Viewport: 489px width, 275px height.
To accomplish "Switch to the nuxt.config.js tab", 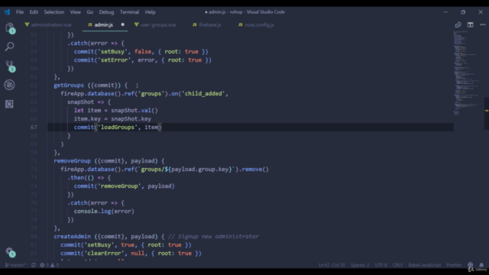I will pyautogui.click(x=256, y=24).
